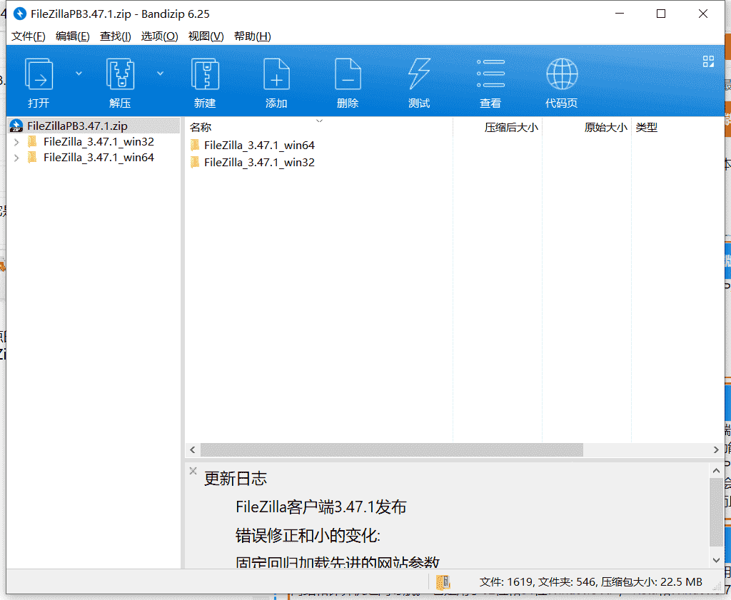The image size is (731, 600).
Task: Click the Extract (解压) toolbar icon
Action: tap(120, 74)
